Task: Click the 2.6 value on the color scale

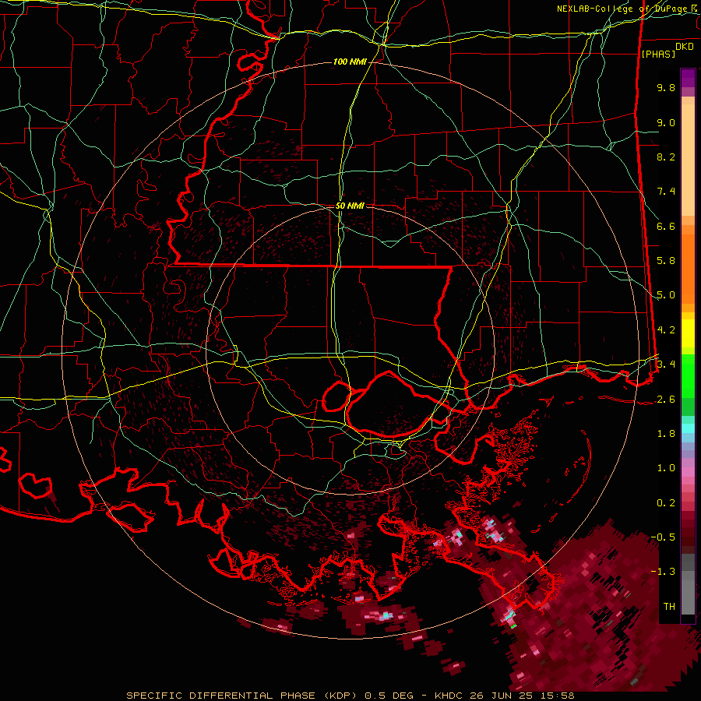Action: (666, 400)
